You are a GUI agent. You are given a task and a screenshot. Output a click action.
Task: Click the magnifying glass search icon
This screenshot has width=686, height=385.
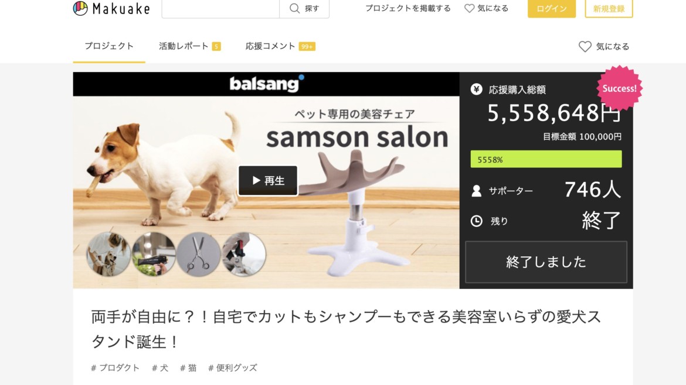pyautogui.click(x=295, y=8)
